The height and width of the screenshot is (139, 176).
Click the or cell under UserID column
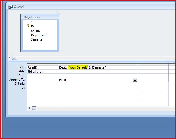43,88
